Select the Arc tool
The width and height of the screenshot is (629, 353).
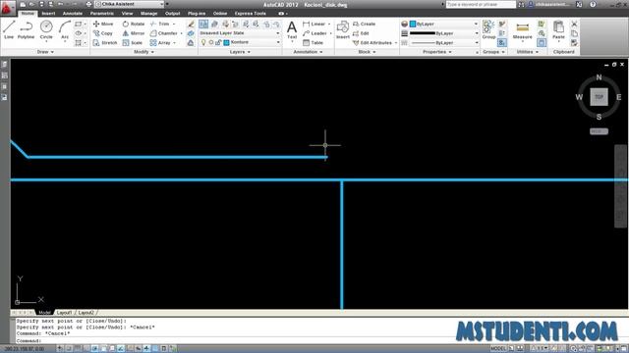click(x=65, y=30)
